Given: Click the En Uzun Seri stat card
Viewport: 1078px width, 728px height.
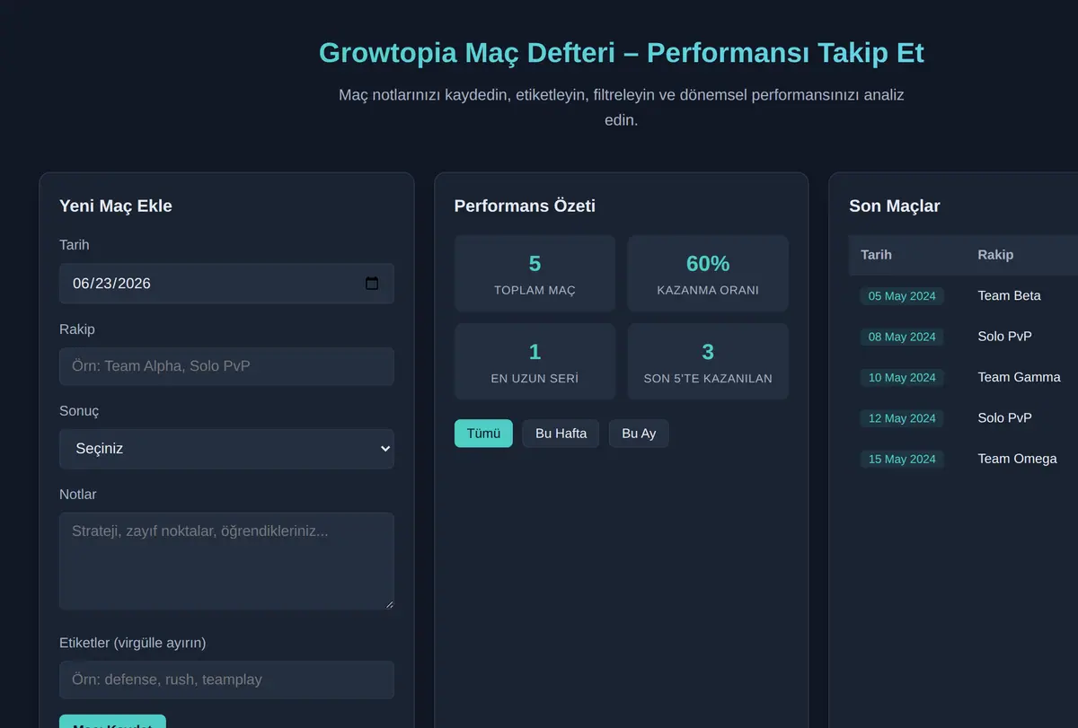Looking at the screenshot, I should tap(535, 362).
